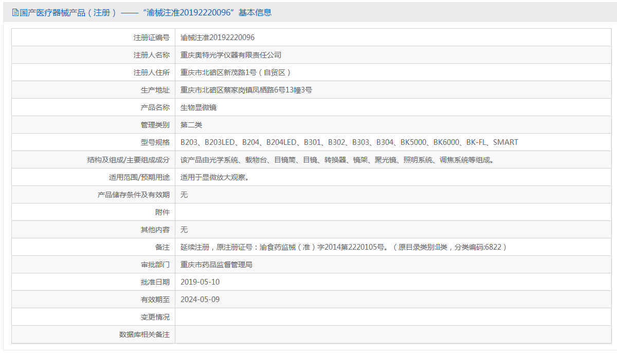Click the registrant name 重庆奥特光学仪器有限责任公司
Screen dimensions: 617x355
pos(231,55)
